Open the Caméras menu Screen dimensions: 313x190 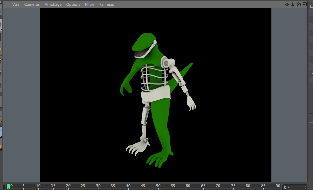click(32, 4)
